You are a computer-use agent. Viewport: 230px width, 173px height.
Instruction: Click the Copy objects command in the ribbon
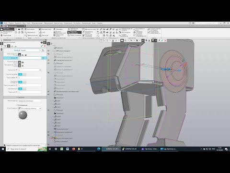87,32
